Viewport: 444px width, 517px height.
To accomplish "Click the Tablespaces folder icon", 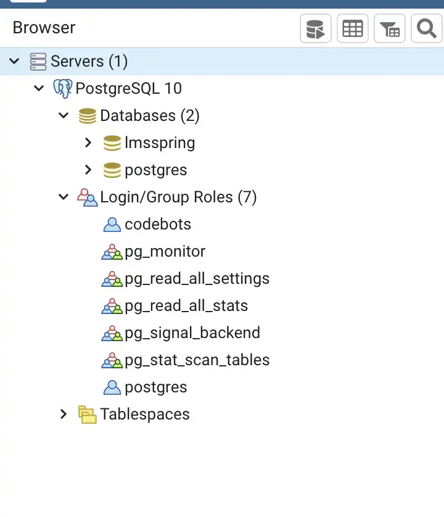I will tap(88, 415).
